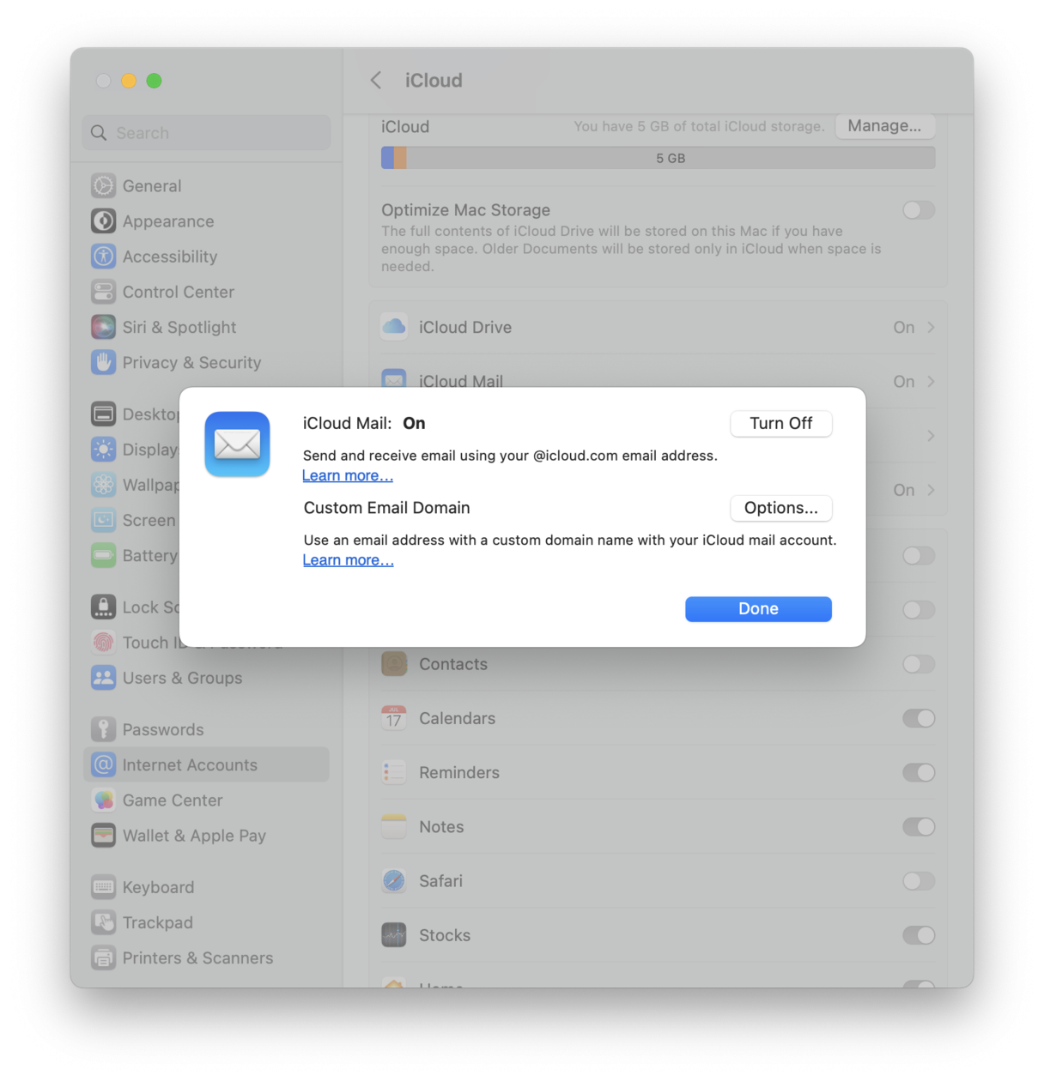The width and height of the screenshot is (1044, 1081).
Task: Click the iCloud Mail envelope icon in dialog
Action: coord(237,444)
